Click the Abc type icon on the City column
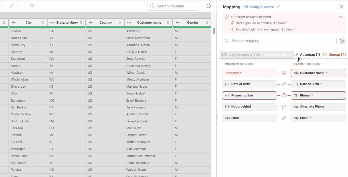348x177 pixels. coord(14,22)
